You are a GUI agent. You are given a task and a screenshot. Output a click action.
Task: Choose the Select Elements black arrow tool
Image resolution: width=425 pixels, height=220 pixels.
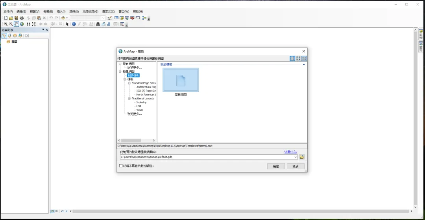pyautogui.click(x=67, y=24)
